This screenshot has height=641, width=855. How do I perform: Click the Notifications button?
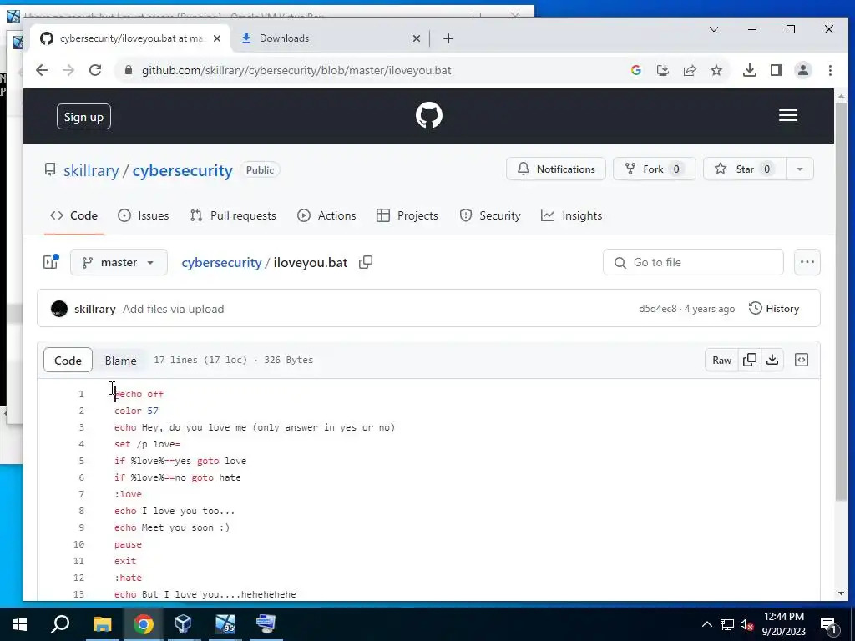(x=555, y=169)
